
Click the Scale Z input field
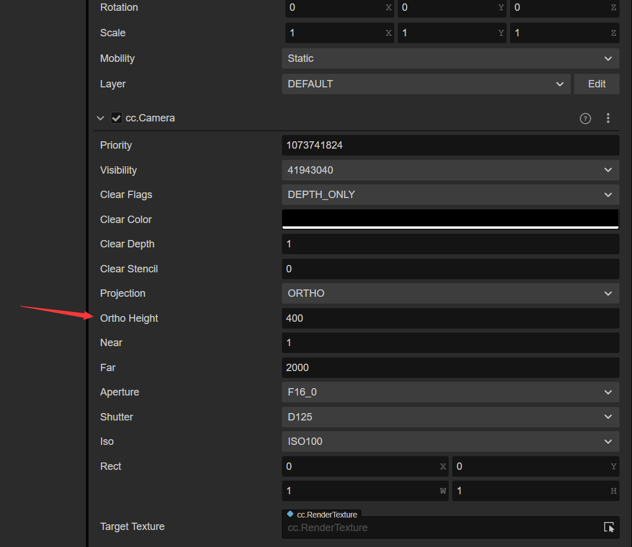[x=564, y=33]
